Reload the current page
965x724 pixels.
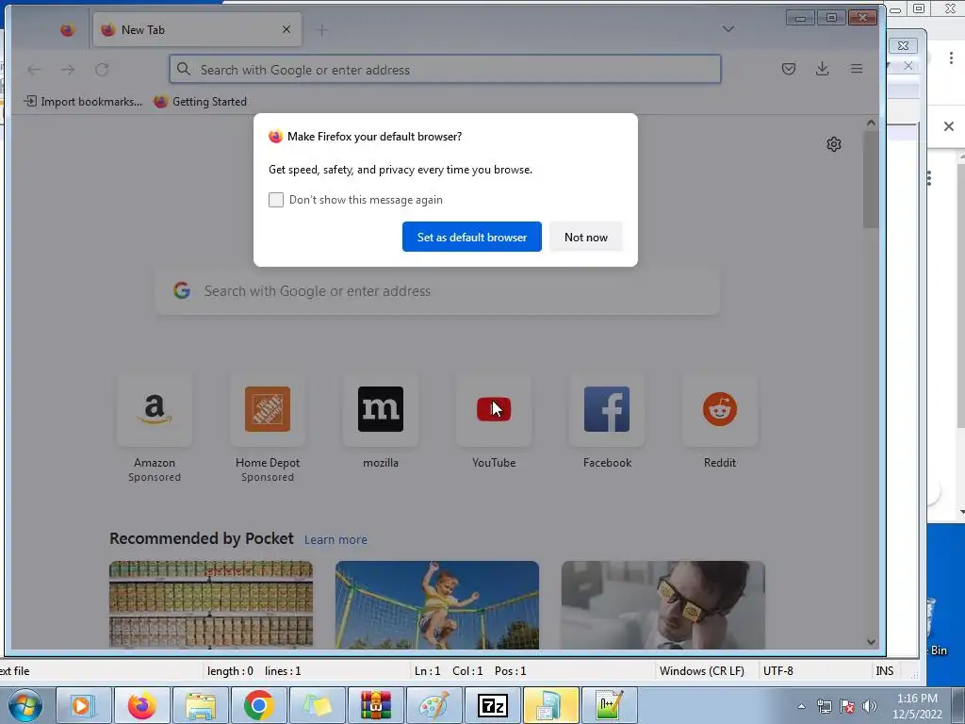[102, 70]
